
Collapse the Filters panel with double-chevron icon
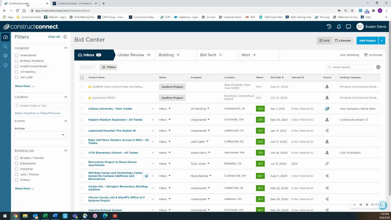[65, 37]
